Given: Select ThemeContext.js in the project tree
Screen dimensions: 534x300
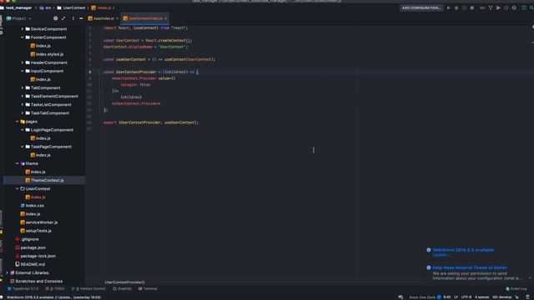Looking at the screenshot, I should click(47, 180).
